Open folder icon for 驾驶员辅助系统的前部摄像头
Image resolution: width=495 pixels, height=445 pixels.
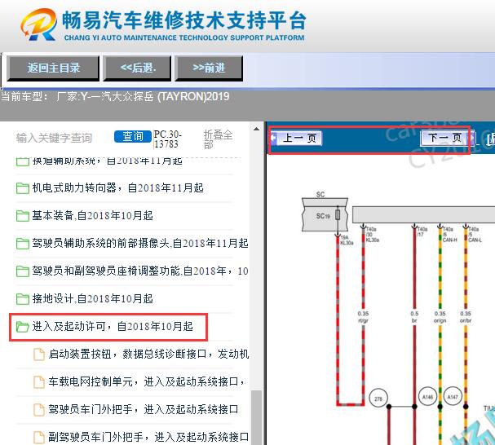pyautogui.click(x=23, y=244)
